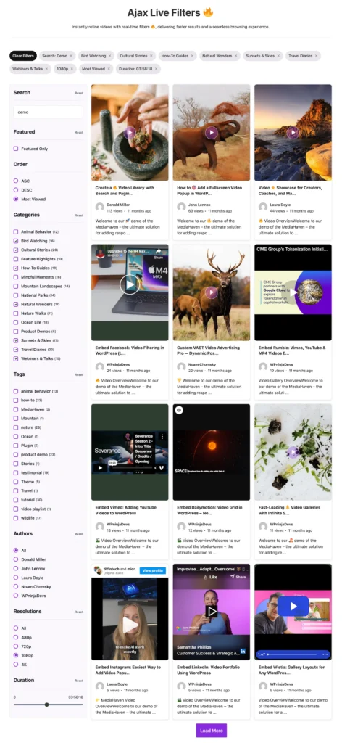Screen dimensions: 342x743
Task: Play the antlered deer video
Action: click(212, 292)
